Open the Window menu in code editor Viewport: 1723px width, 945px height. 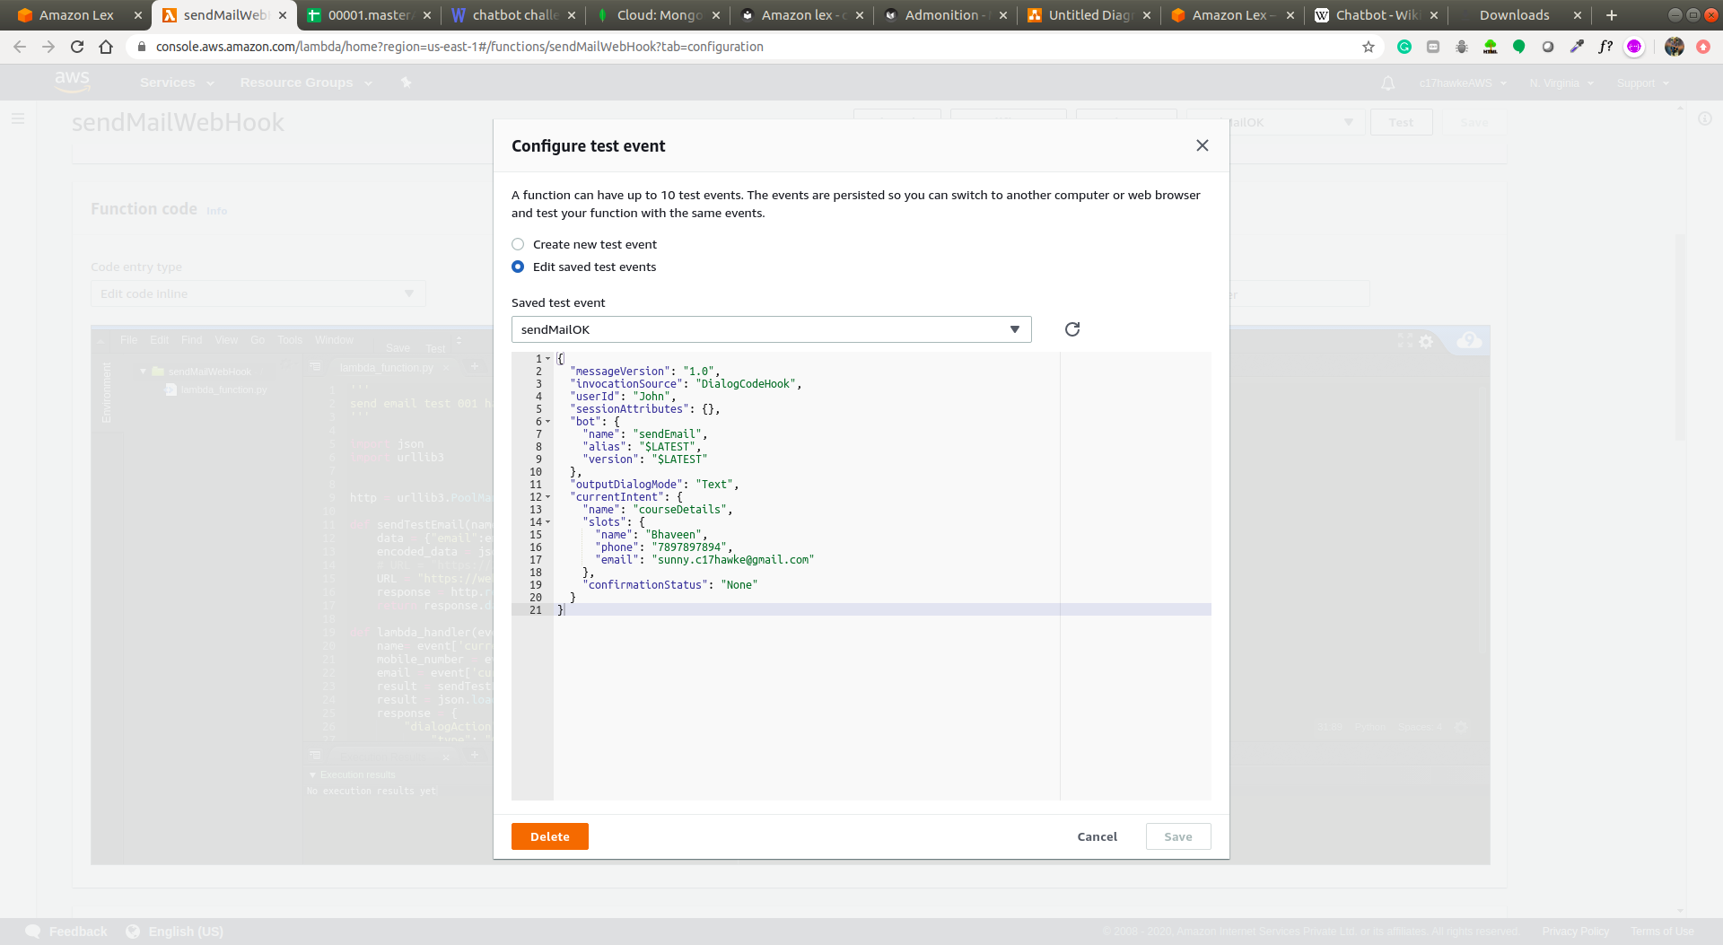(x=334, y=340)
